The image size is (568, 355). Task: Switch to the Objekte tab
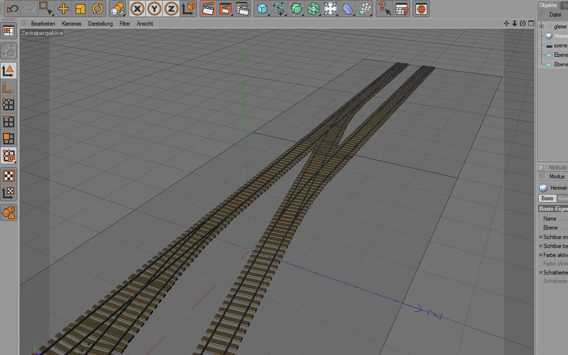click(548, 5)
